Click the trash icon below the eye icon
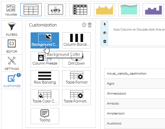165x129 pixels. [x=105, y=41]
